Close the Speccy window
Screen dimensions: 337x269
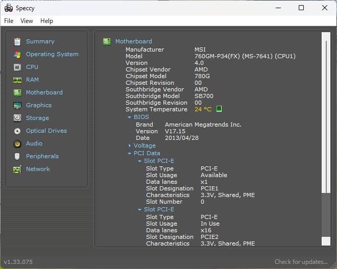(x=325, y=8)
